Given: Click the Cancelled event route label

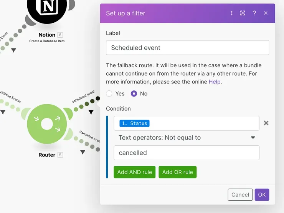Looking at the screenshot, I should tap(90, 136).
